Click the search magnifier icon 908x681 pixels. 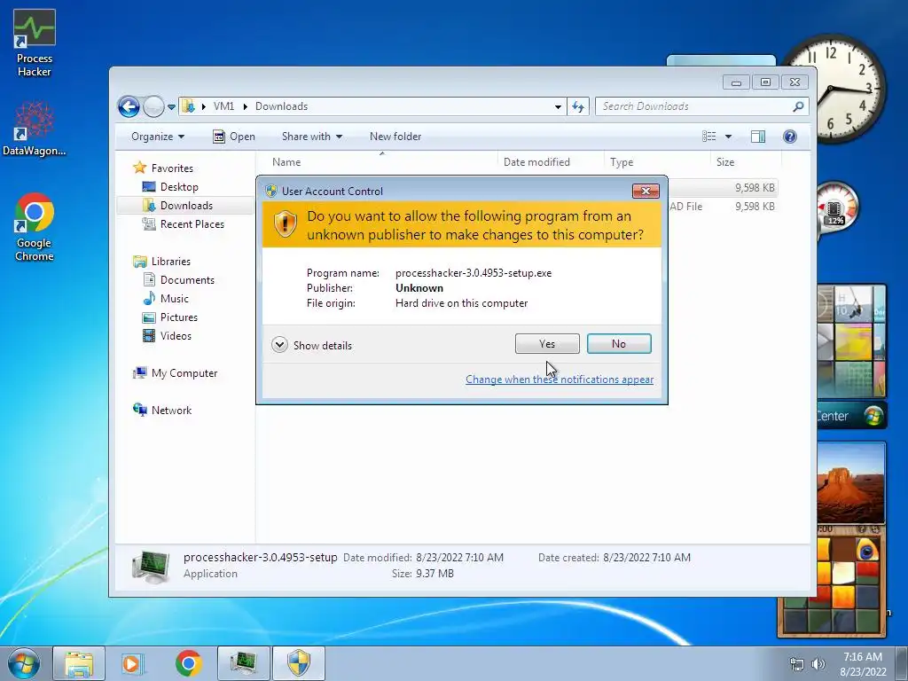coord(799,106)
